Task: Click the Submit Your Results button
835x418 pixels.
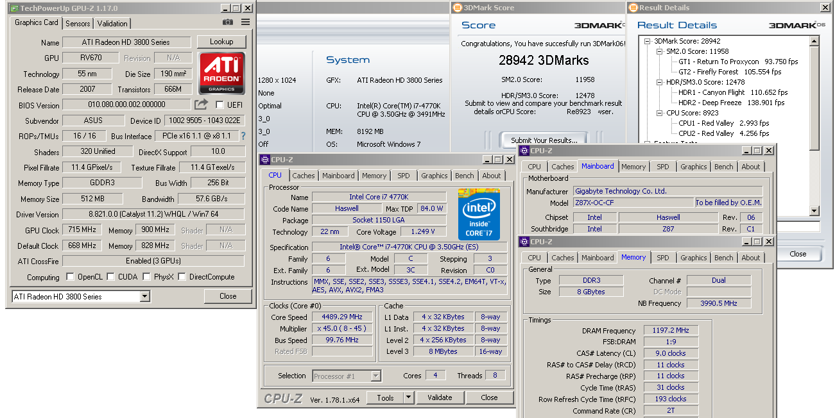Action: click(544, 140)
